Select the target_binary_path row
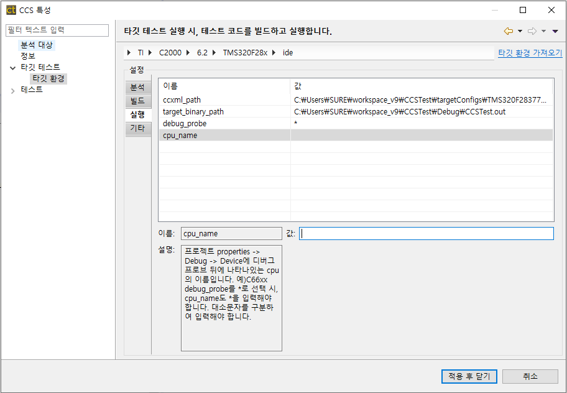The image size is (567, 393). 356,112
